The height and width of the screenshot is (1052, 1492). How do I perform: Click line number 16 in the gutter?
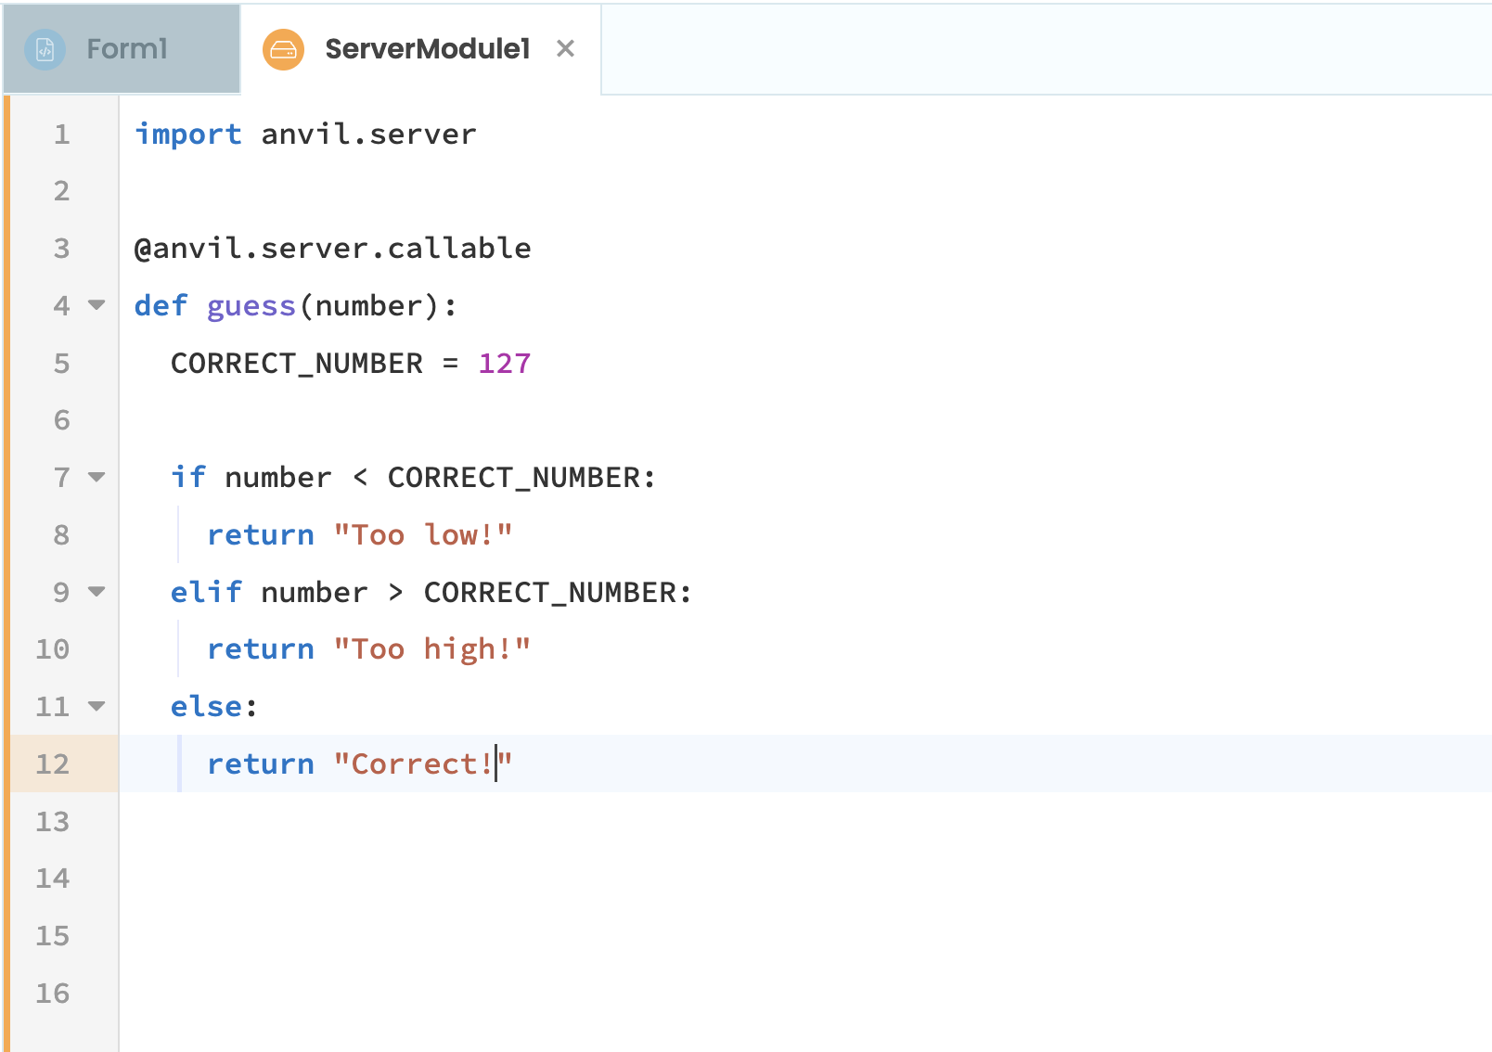pyautogui.click(x=53, y=994)
